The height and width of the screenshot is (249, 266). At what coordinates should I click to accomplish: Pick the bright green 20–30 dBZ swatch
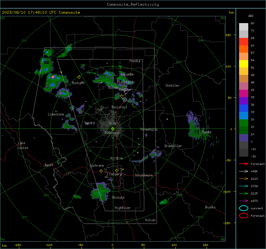[x=244, y=123]
